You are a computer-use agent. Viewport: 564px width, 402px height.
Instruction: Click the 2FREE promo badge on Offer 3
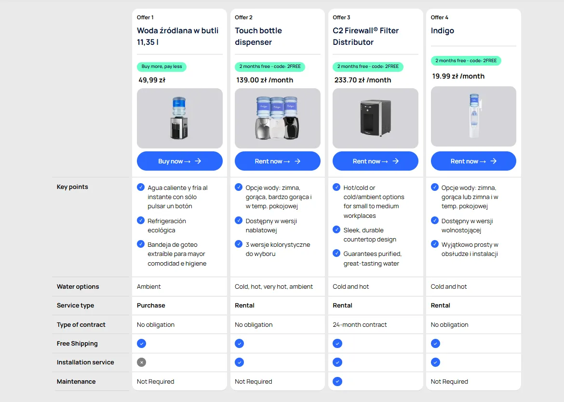coord(368,67)
